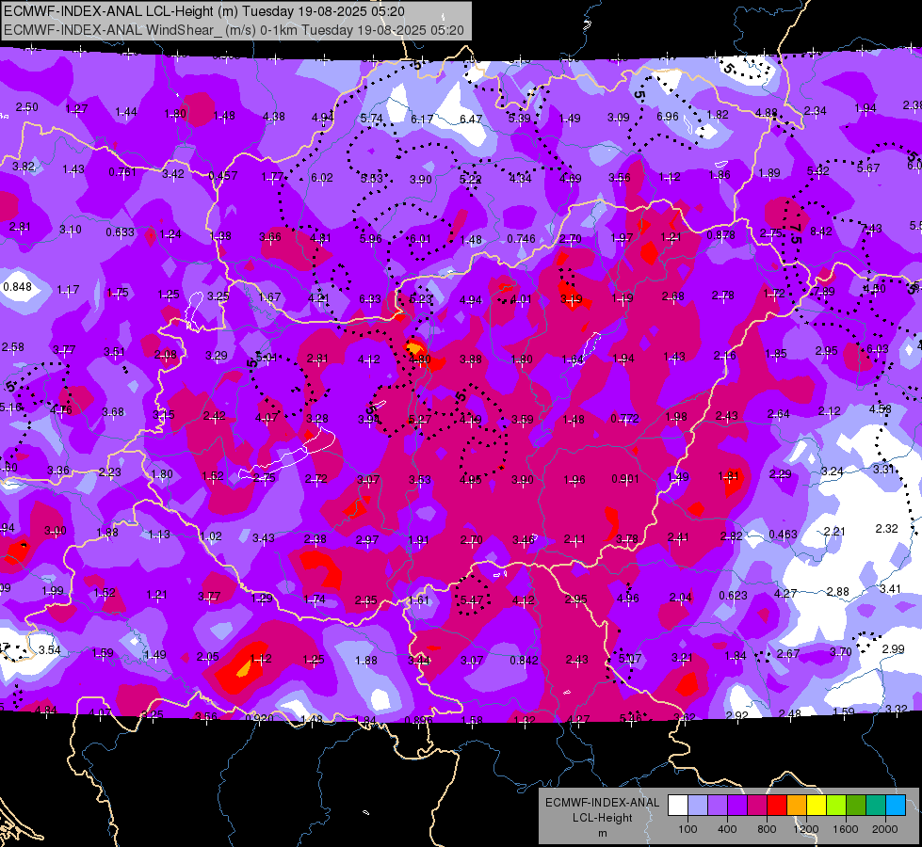This screenshot has height=847, width=922.
Task: Select the yellow legend color swatch
Action: [x=817, y=806]
